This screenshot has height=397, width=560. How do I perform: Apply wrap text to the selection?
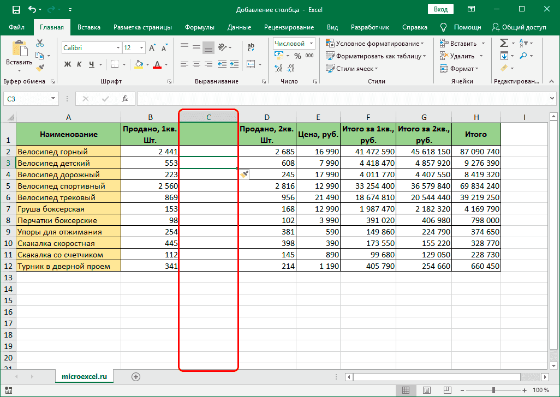[251, 46]
